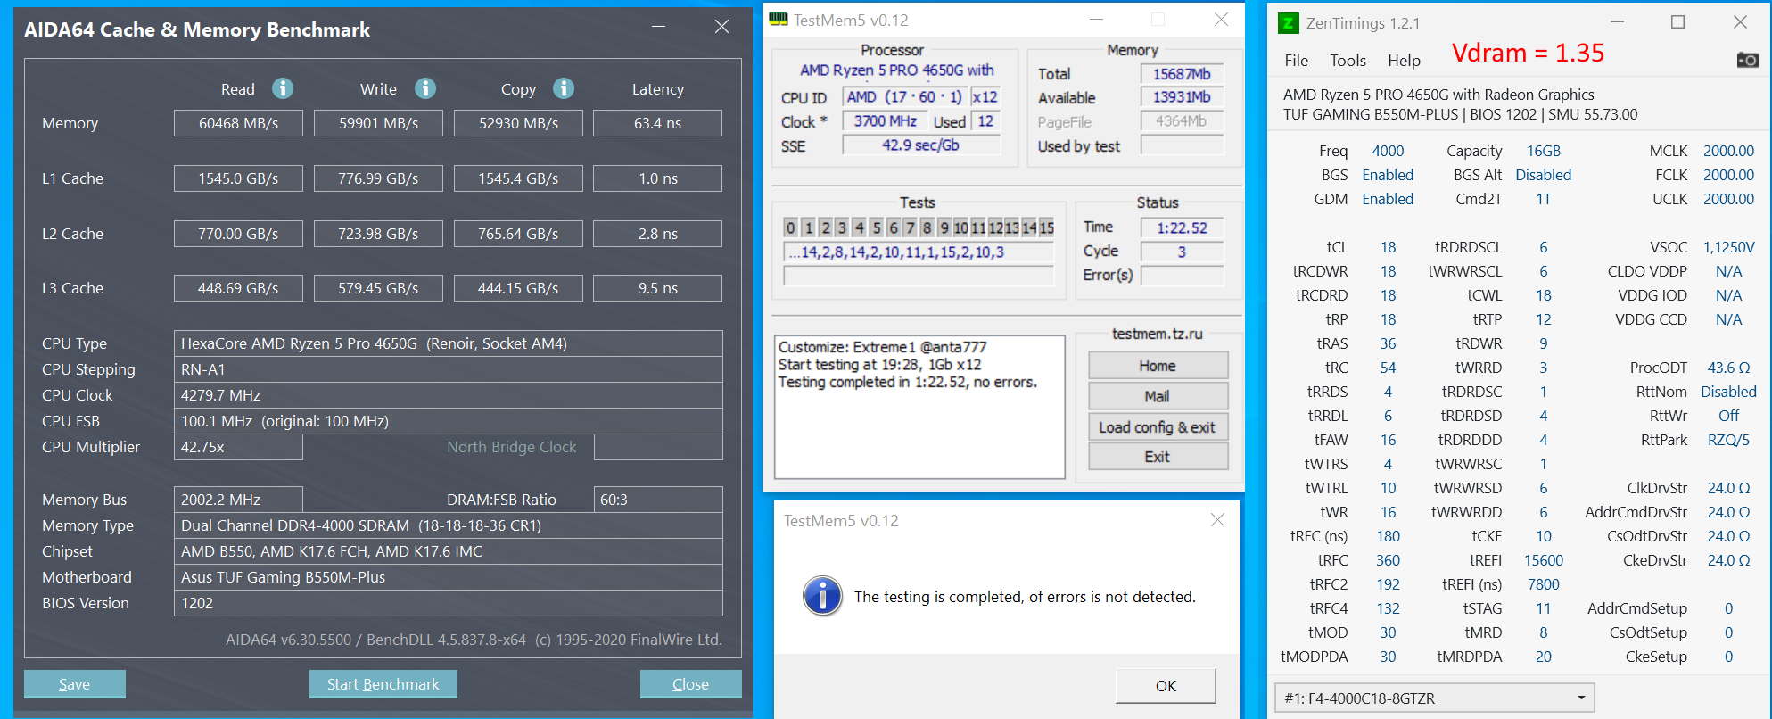The image size is (1772, 719).
Task: Click the BIOS Version 1202 field
Action: coord(448,603)
